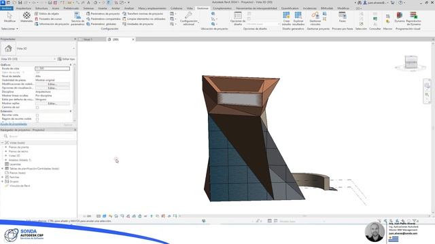
Task: Click Editar for Modificaciones de visibilidad
Action: (x=52, y=84)
